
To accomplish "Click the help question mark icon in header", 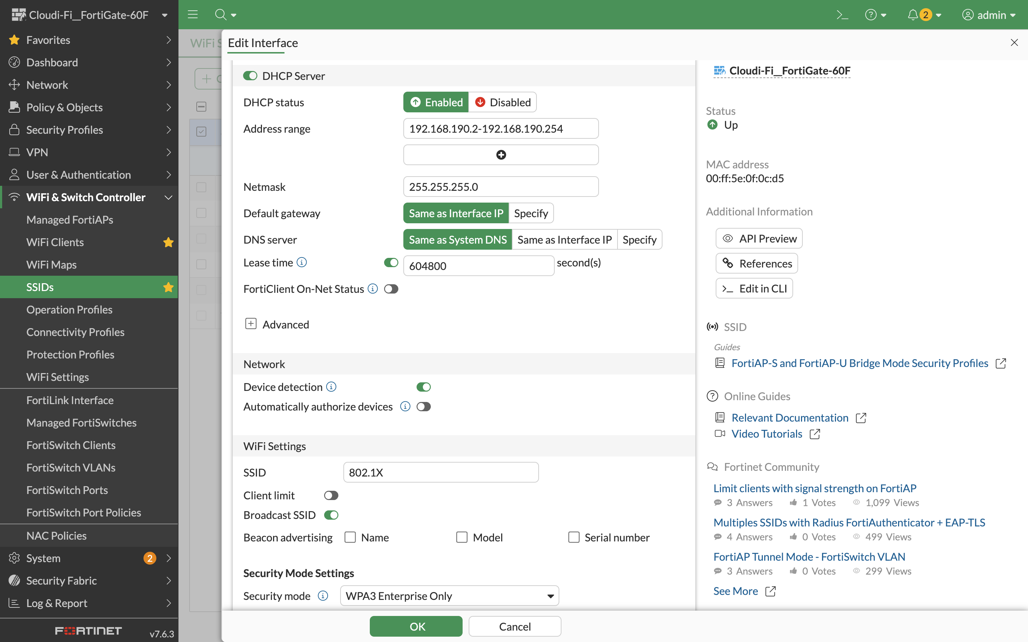I will point(870,15).
